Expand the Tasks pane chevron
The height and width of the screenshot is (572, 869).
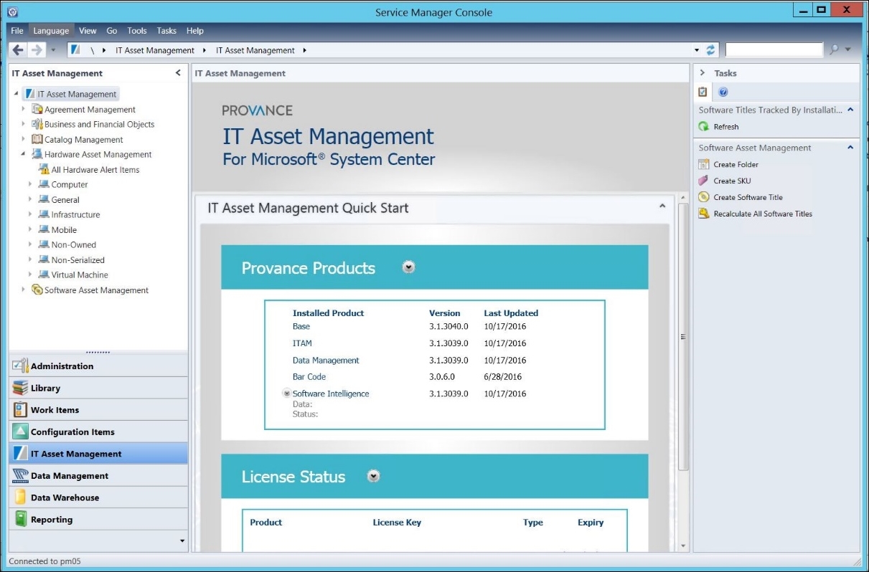[703, 73]
